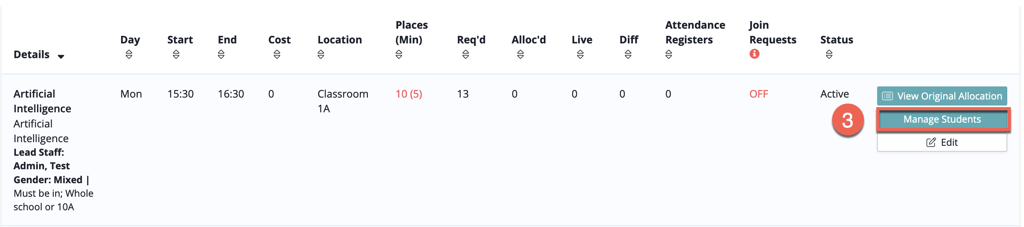The height and width of the screenshot is (227, 1024).
Task: Click the red 10 (5) places value
Action: point(408,94)
